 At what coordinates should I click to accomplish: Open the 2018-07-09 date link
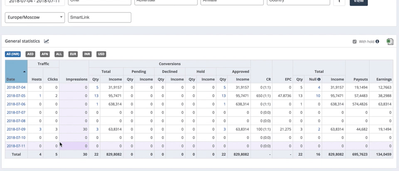[16, 129]
